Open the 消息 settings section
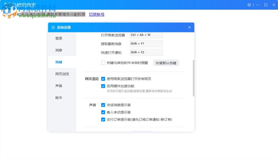The width and height of the screenshot is (278, 160). [58, 50]
